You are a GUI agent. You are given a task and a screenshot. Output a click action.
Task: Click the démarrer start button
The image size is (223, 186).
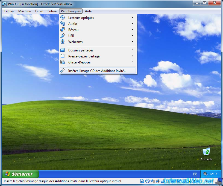[20, 174]
